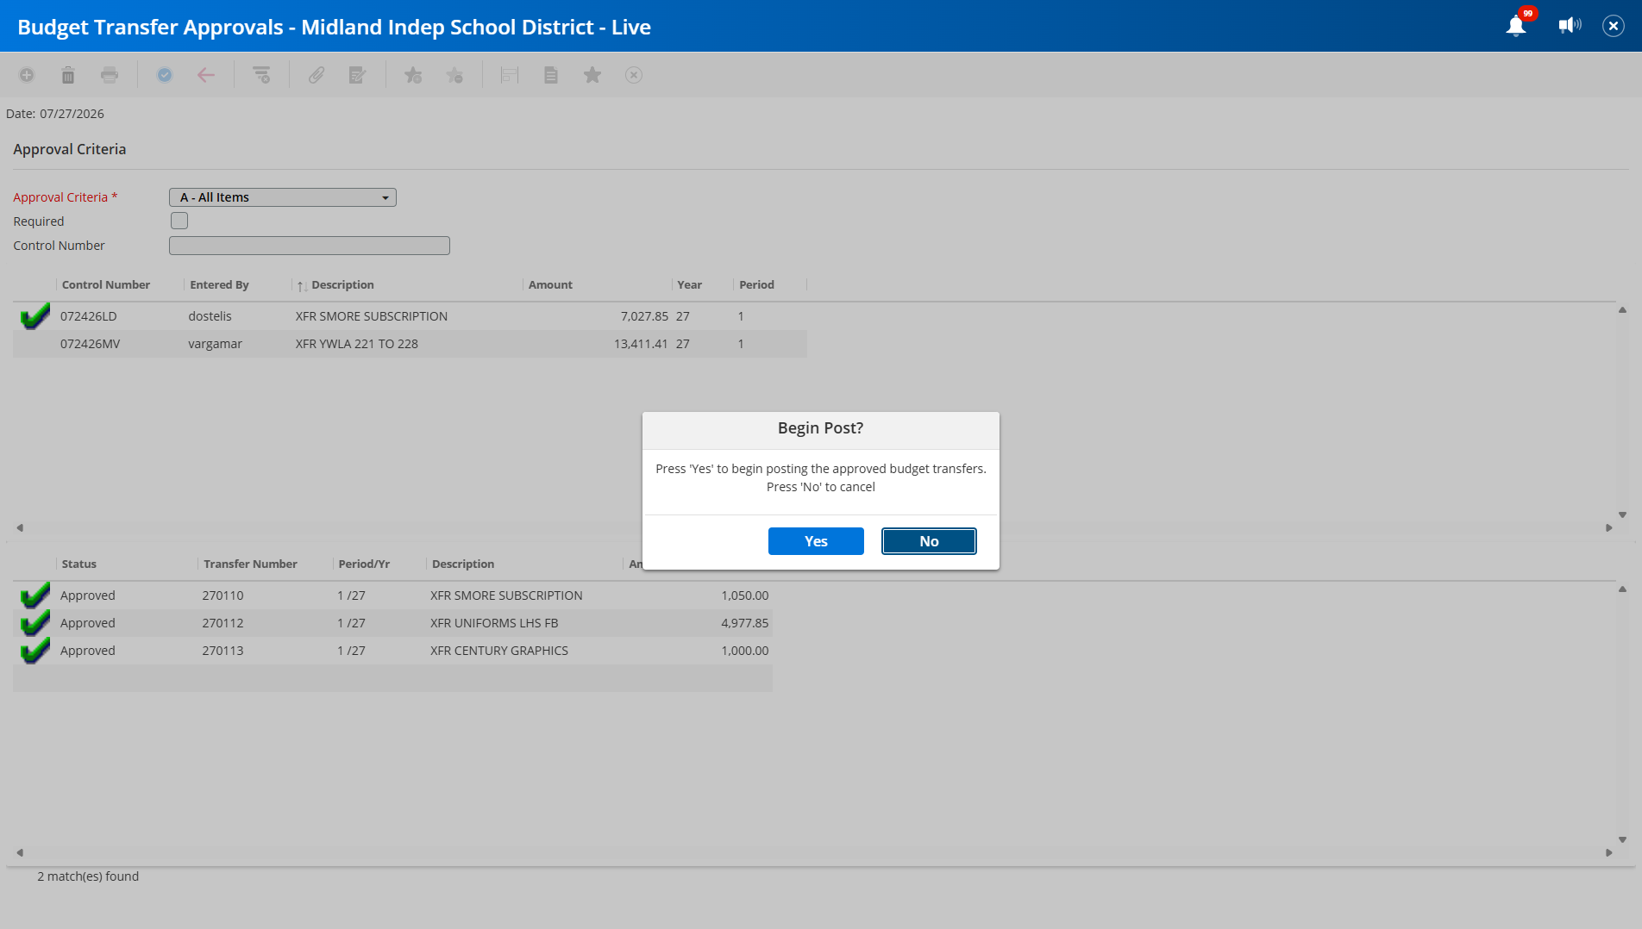Click the Add (plus) toolbar icon
1642x929 pixels.
point(27,75)
